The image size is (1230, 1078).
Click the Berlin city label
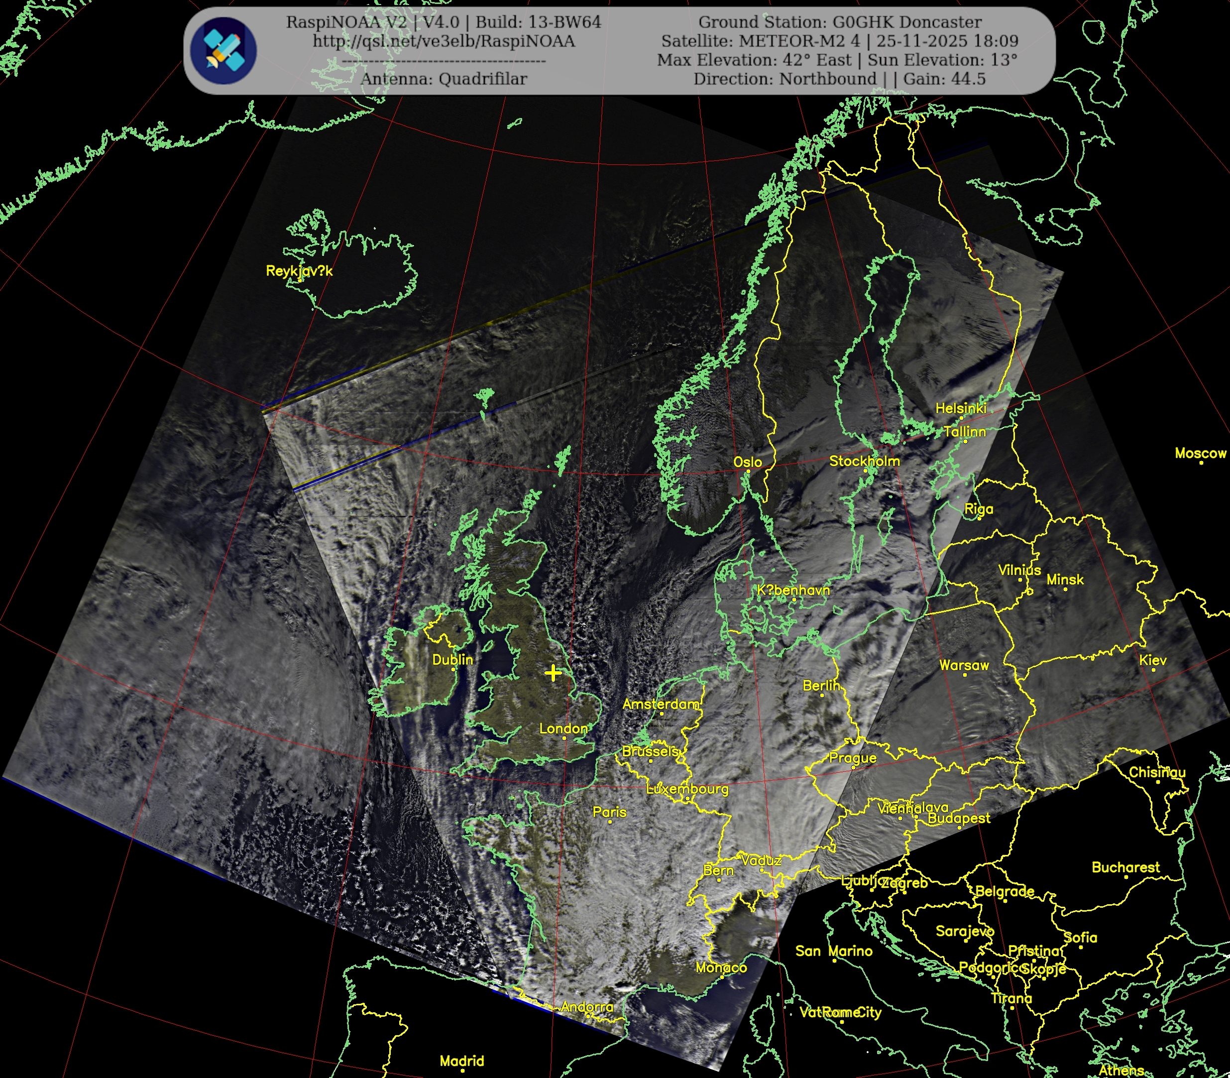[821, 685]
